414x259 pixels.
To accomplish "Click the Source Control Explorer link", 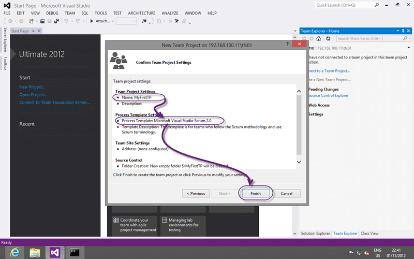I will click(329, 95).
